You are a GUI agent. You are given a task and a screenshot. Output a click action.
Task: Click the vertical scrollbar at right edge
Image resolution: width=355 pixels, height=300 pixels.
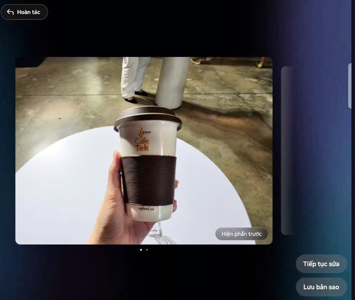point(349,86)
